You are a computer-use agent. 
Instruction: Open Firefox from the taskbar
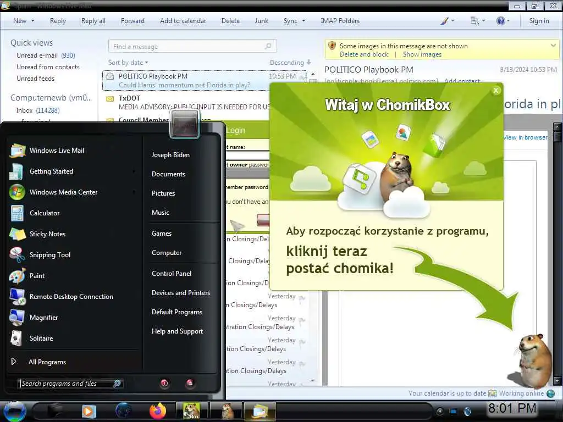coord(157,411)
